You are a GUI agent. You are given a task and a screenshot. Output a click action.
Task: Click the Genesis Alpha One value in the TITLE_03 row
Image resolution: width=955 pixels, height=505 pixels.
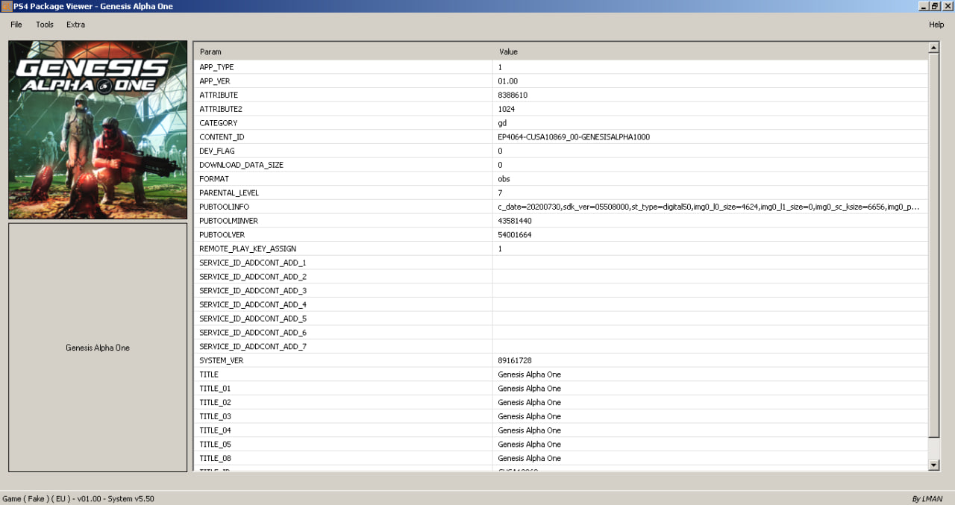point(530,416)
